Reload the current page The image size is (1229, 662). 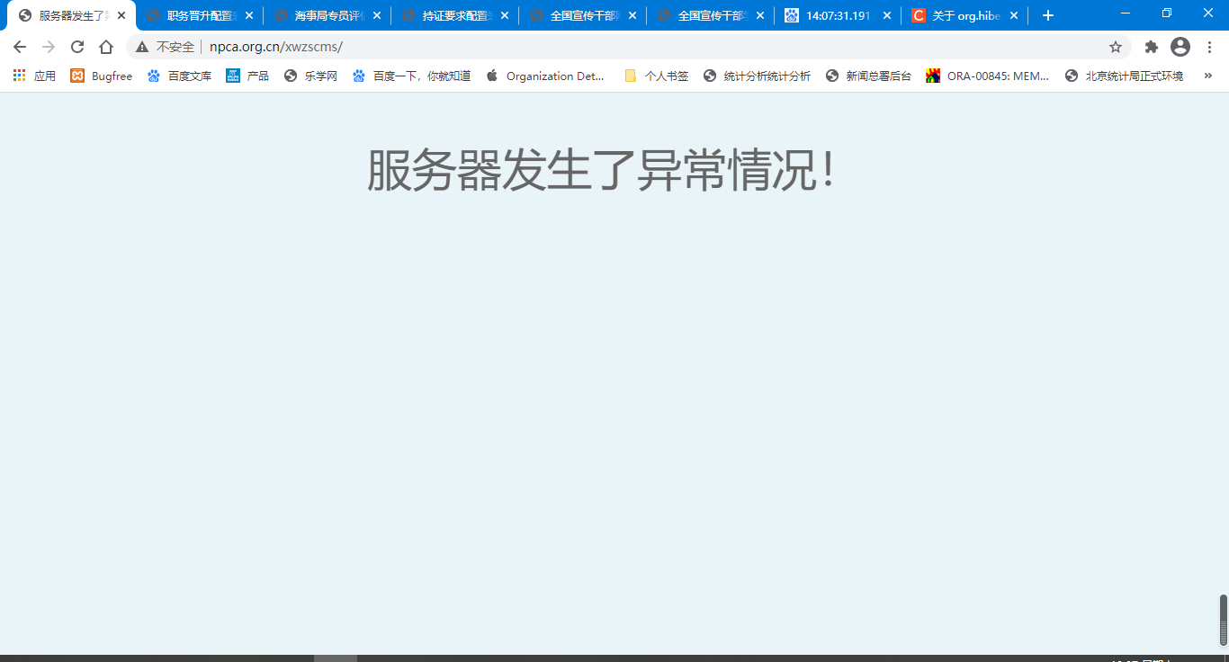point(77,47)
